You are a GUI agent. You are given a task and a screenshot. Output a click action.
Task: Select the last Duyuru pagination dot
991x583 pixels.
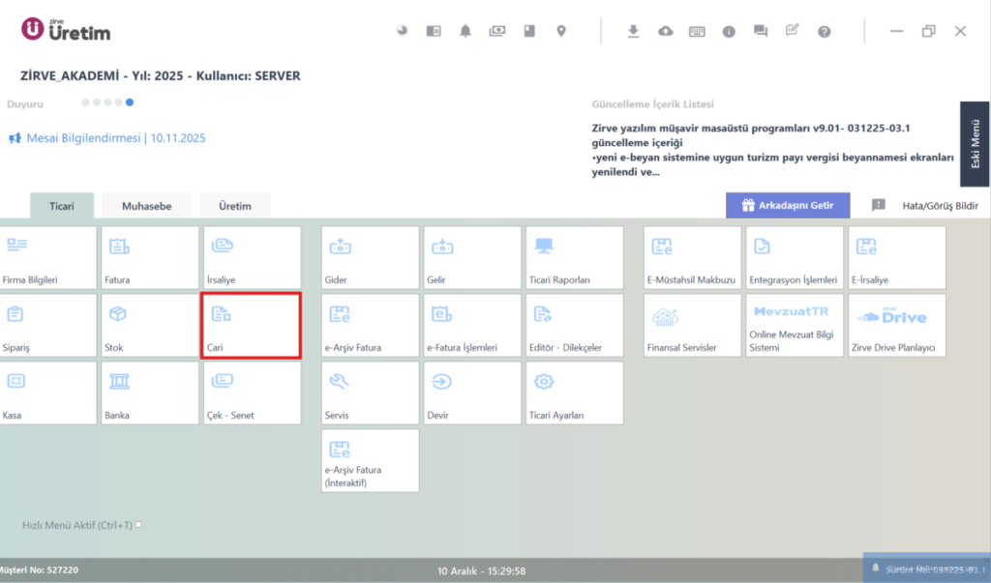click(x=130, y=102)
